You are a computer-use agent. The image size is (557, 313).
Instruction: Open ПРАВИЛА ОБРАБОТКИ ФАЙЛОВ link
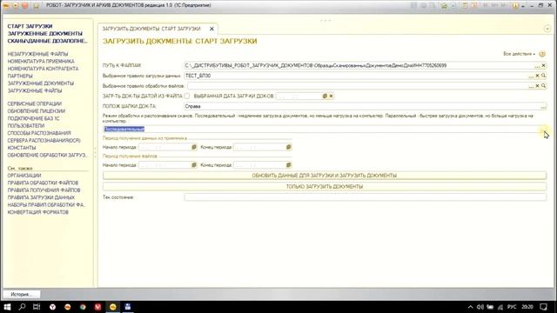[x=43, y=183]
